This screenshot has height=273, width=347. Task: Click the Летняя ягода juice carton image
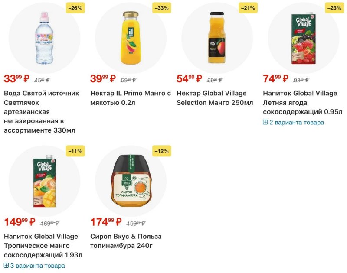click(303, 38)
